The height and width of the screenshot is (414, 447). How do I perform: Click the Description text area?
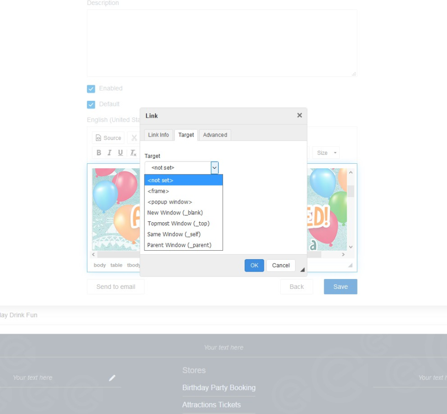click(222, 43)
